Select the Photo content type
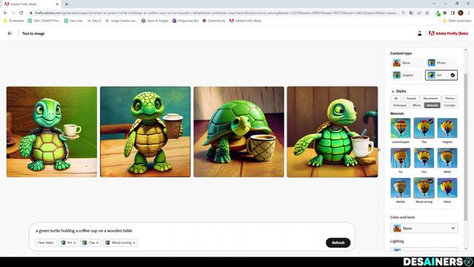 (441, 62)
